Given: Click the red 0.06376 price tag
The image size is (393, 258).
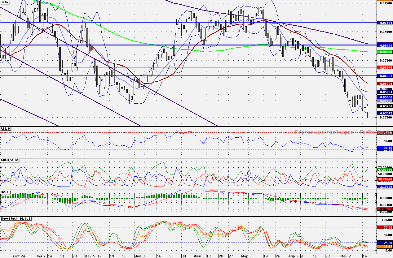Looking at the screenshot, I should tap(384, 67).
